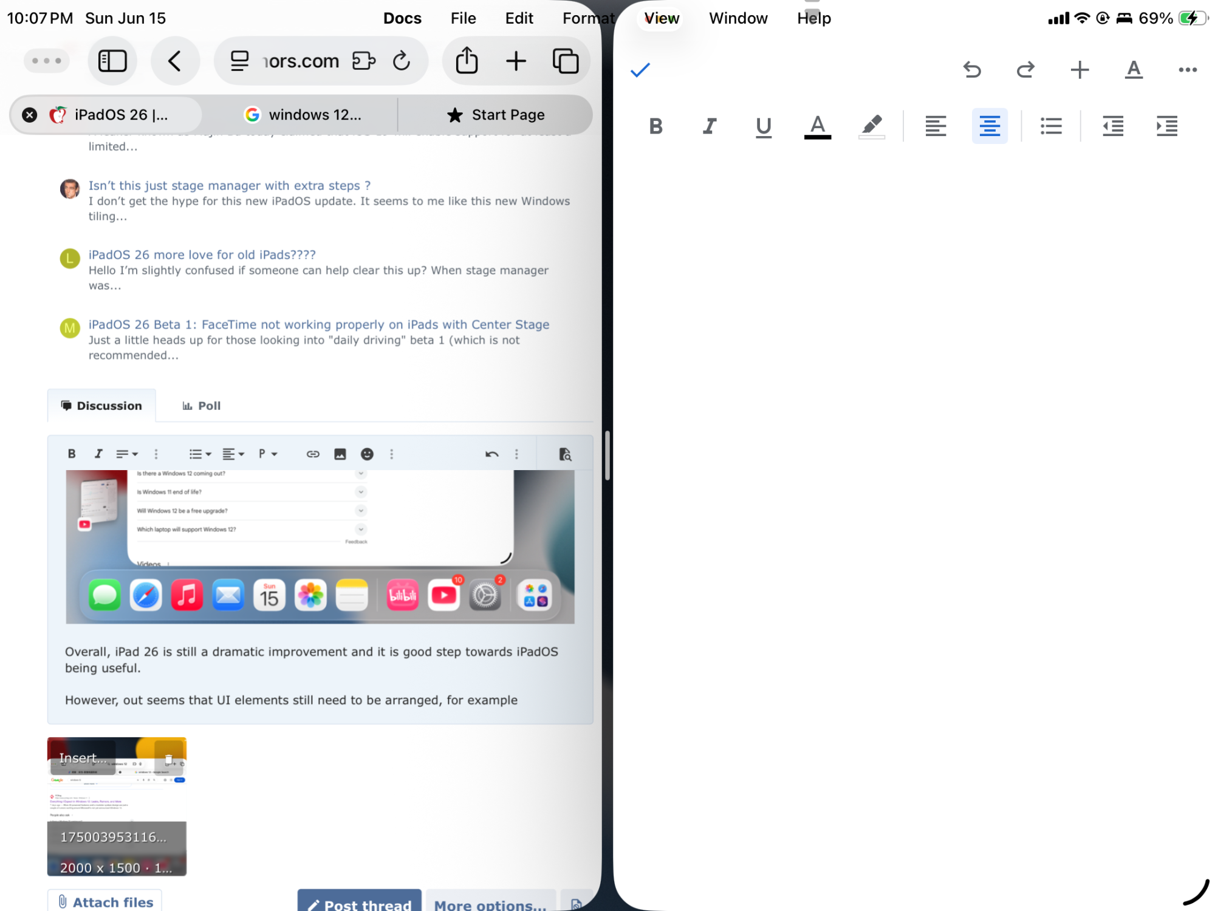Click More options button
The width and height of the screenshot is (1215, 911).
tap(491, 901)
